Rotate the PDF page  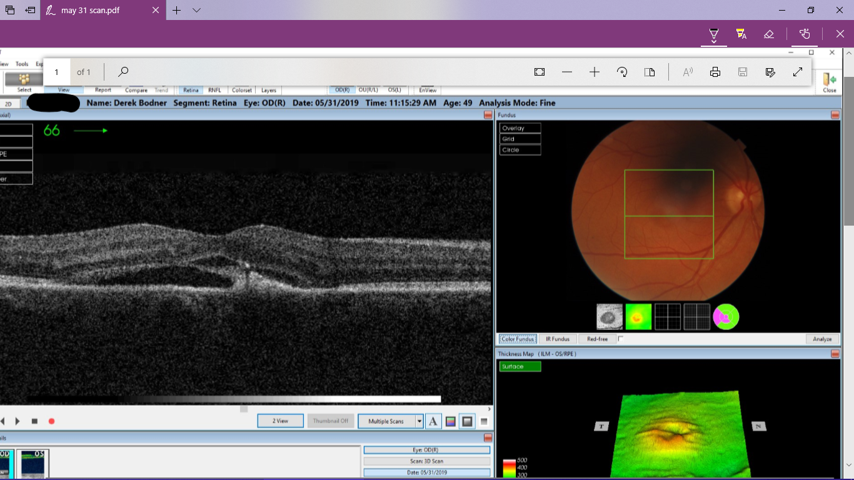(x=622, y=72)
